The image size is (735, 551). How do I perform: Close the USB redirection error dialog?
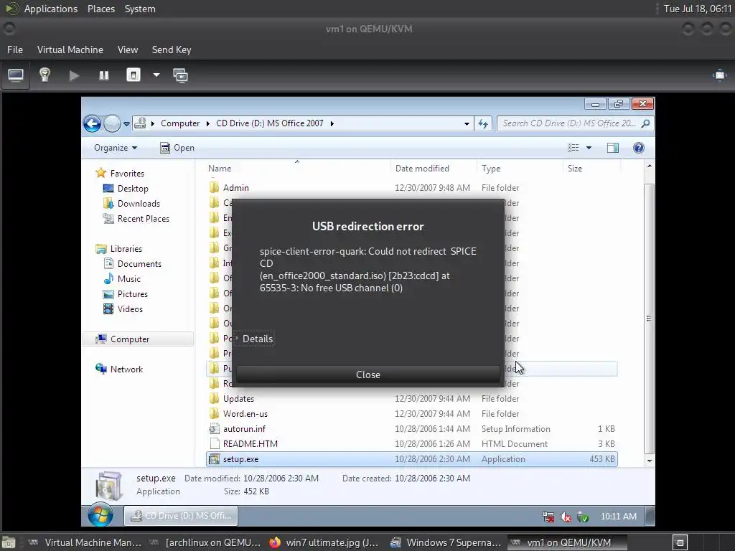click(x=368, y=375)
